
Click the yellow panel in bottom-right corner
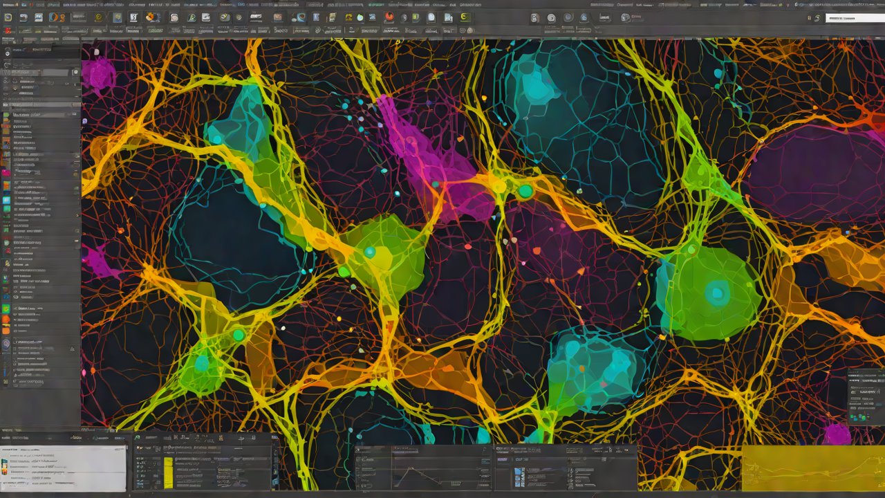point(812,468)
